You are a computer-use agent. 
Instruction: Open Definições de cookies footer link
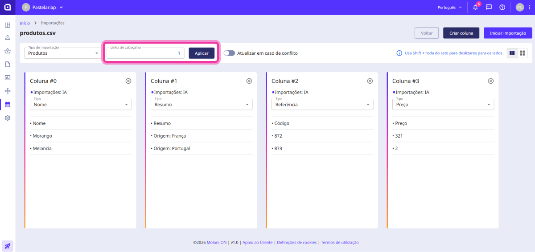pyautogui.click(x=297, y=243)
